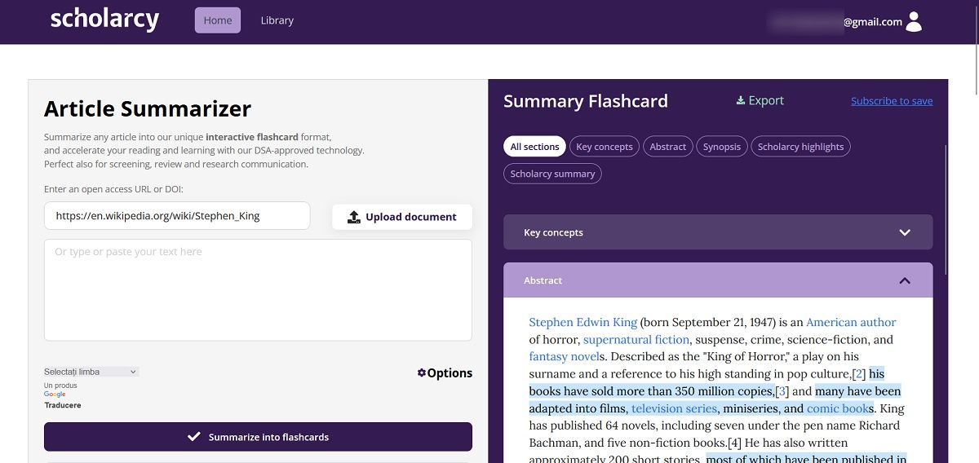Open the supernatural fiction link
Screen dimensions: 979x463
coord(636,339)
